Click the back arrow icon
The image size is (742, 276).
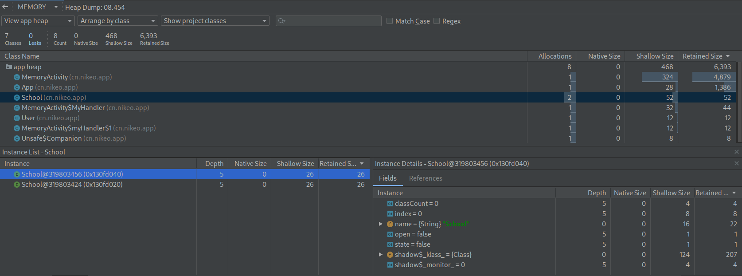point(5,7)
